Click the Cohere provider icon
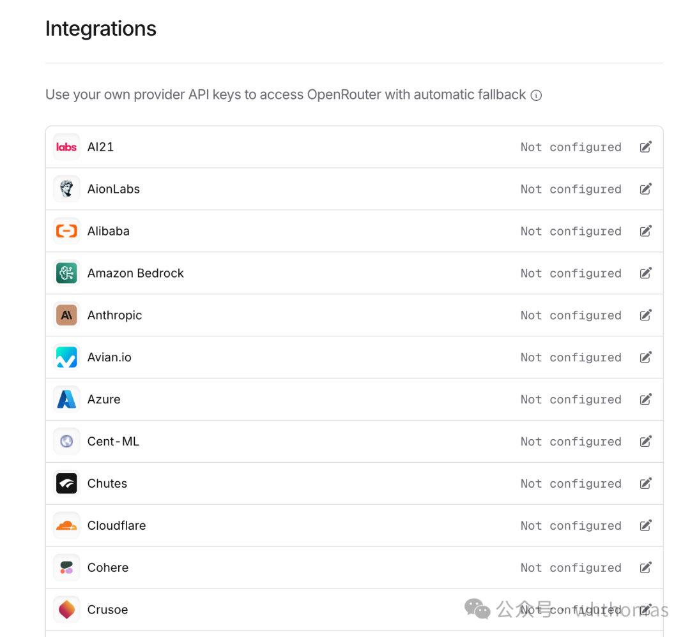690x637 pixels. 66,567
